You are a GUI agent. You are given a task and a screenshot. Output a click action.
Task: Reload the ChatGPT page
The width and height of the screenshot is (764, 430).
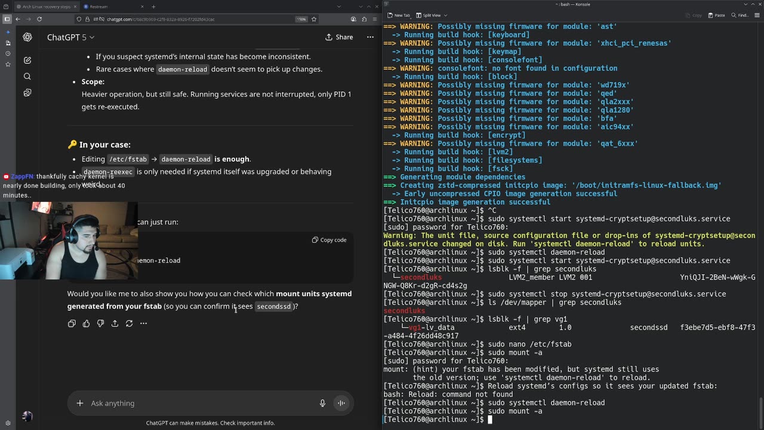[39, 19]
